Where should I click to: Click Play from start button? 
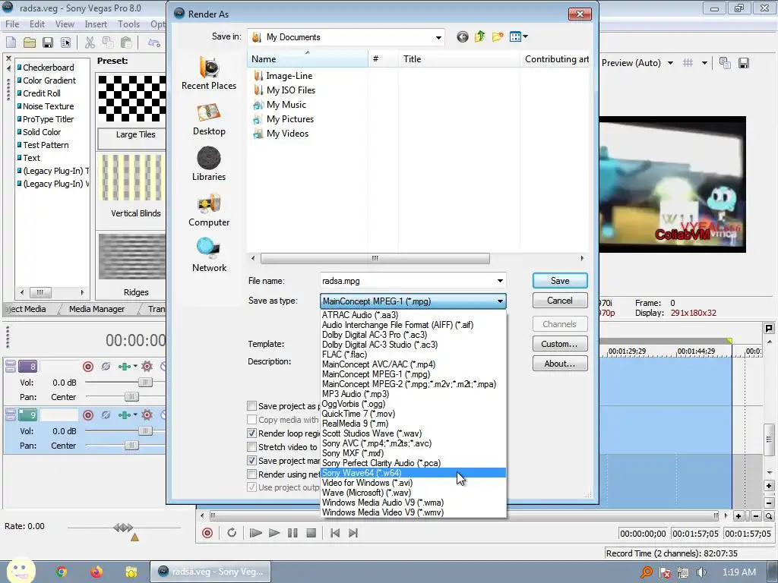[x=255, y=533]
